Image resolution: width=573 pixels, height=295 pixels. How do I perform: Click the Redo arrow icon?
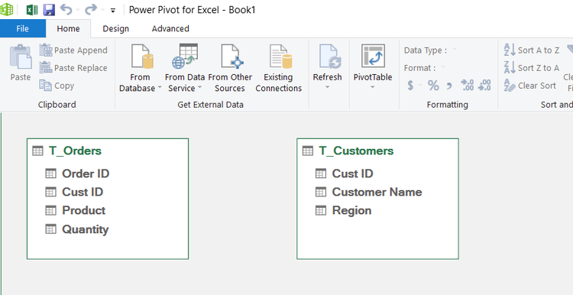pyautogui.click(x=91, y=9)
